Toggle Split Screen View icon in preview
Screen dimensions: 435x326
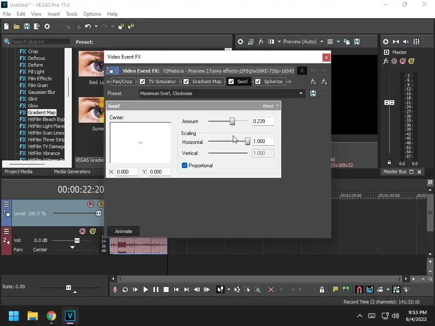click(271, 42)
